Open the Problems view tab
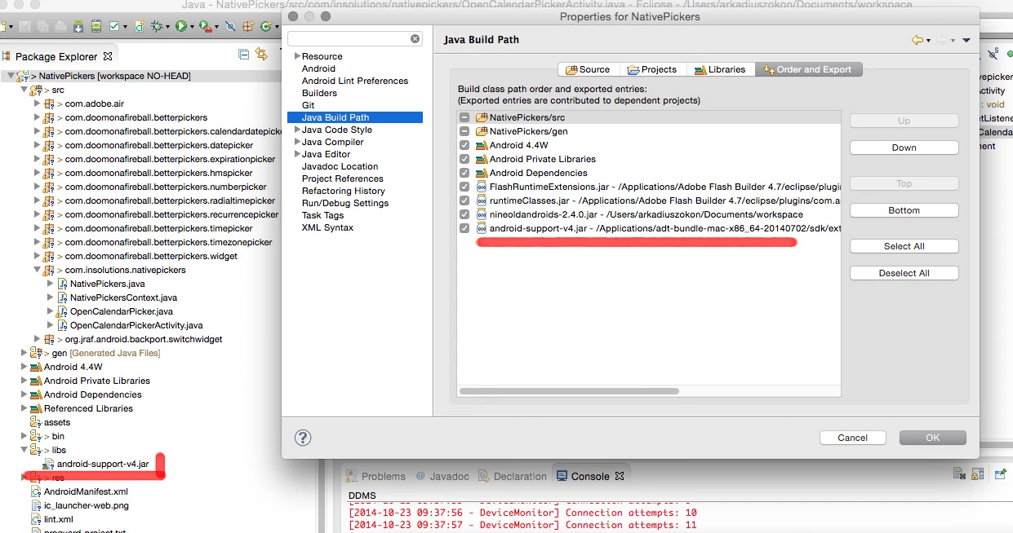The height and width of the screenshot is (533, 1013). tap(375, 476)
